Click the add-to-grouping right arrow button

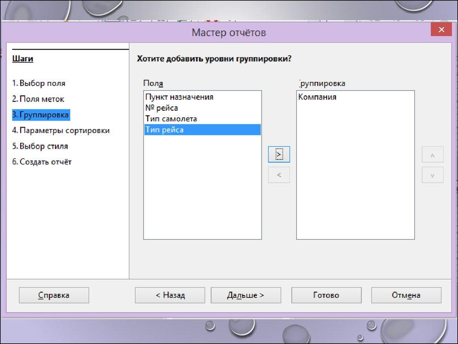click(x=279, y=154)
